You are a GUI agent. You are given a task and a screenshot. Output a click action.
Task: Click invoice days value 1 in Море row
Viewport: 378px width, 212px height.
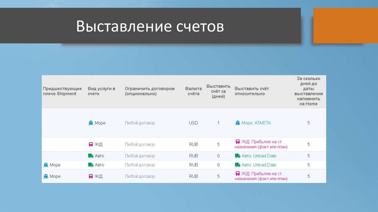[x=219, y=123]
